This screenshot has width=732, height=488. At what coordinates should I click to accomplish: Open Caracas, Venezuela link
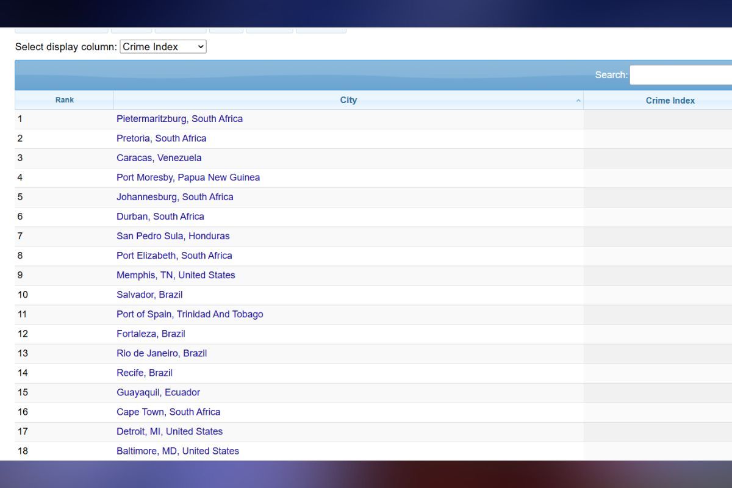pos(159,158)
